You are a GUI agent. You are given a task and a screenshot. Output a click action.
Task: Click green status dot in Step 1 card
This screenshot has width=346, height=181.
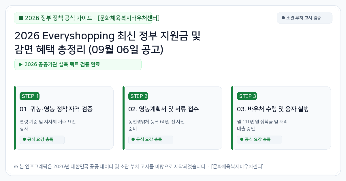click(x=24, y=139)
